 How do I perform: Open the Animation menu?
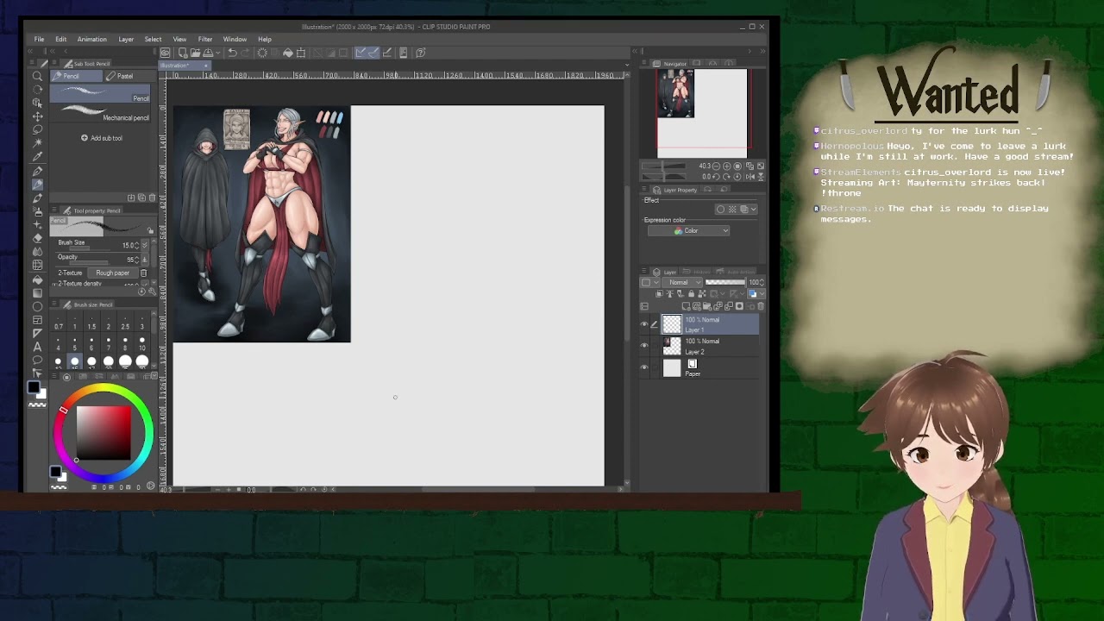[92, 39]
